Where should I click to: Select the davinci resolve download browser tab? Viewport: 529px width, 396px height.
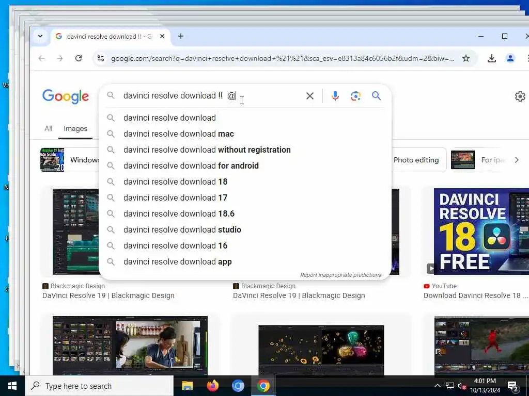[110, 37]
